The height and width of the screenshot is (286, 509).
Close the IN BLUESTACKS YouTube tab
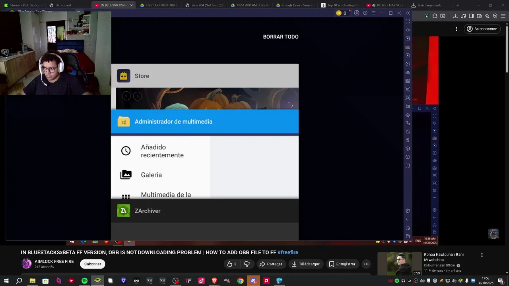[131, 5]
